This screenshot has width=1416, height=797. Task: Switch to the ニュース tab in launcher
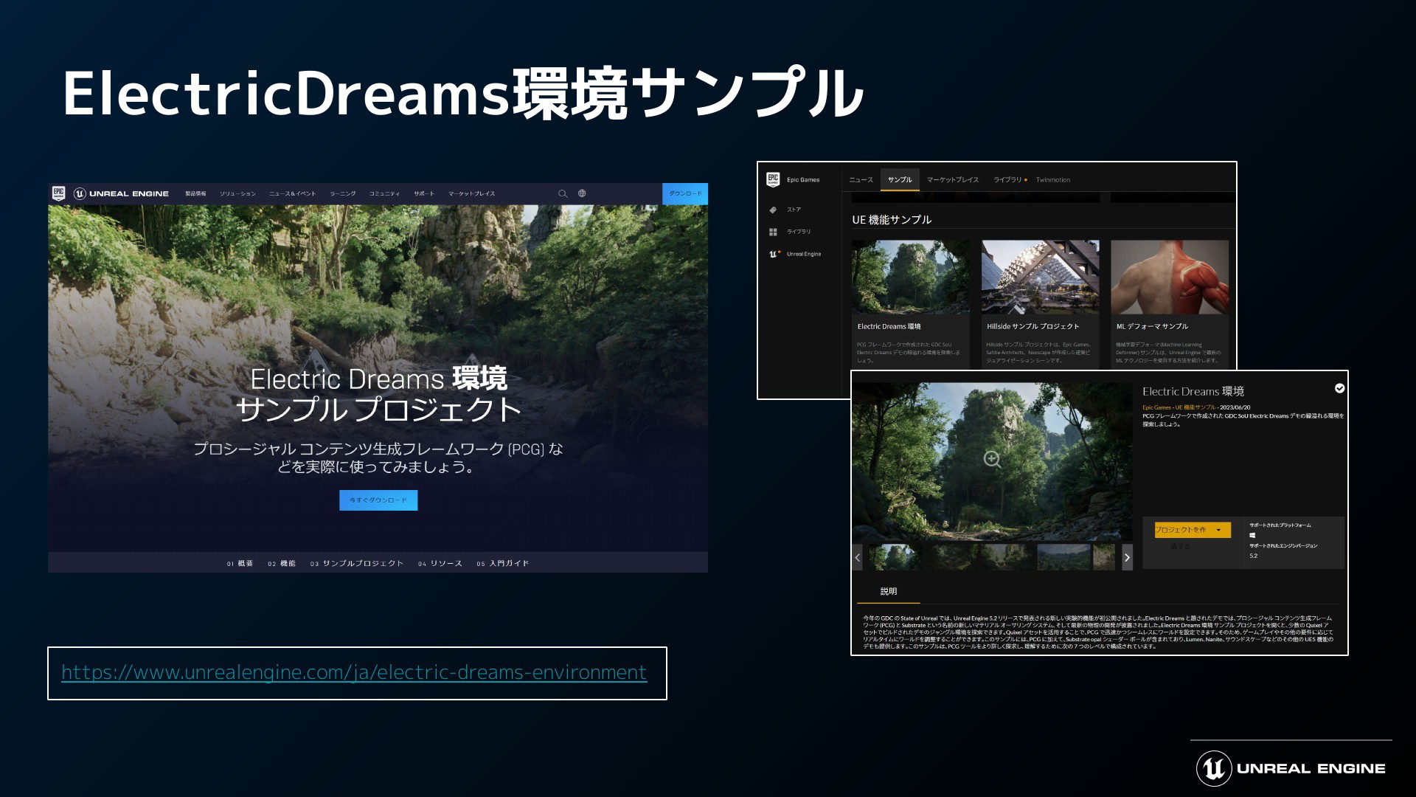(861, 179)
